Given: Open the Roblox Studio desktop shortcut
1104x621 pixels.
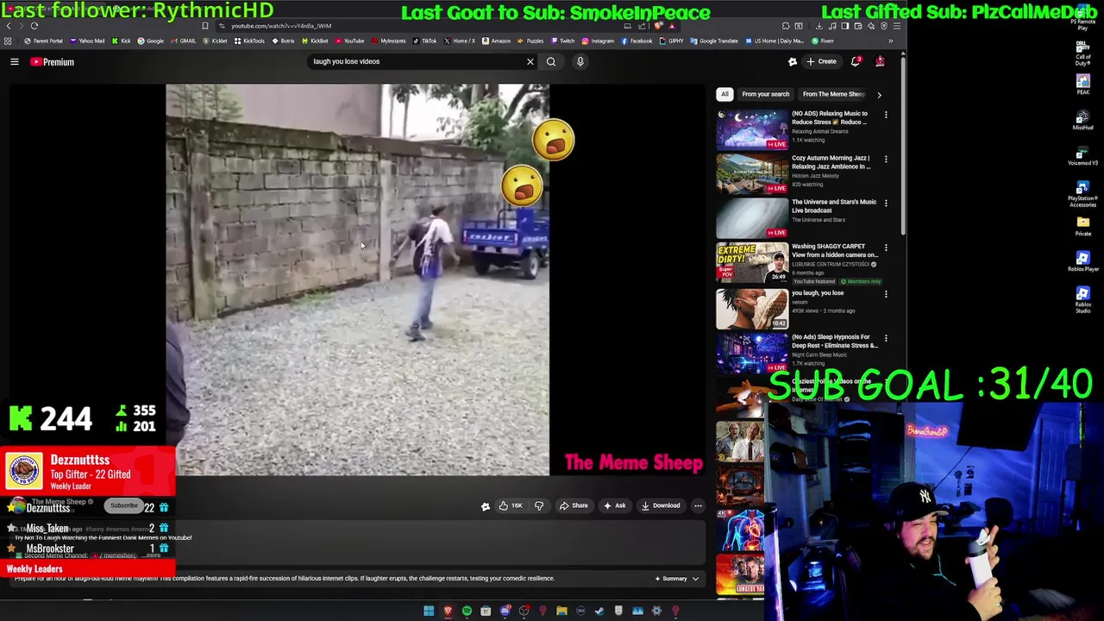Looking at the screenshot, I should pos(1083,298).
